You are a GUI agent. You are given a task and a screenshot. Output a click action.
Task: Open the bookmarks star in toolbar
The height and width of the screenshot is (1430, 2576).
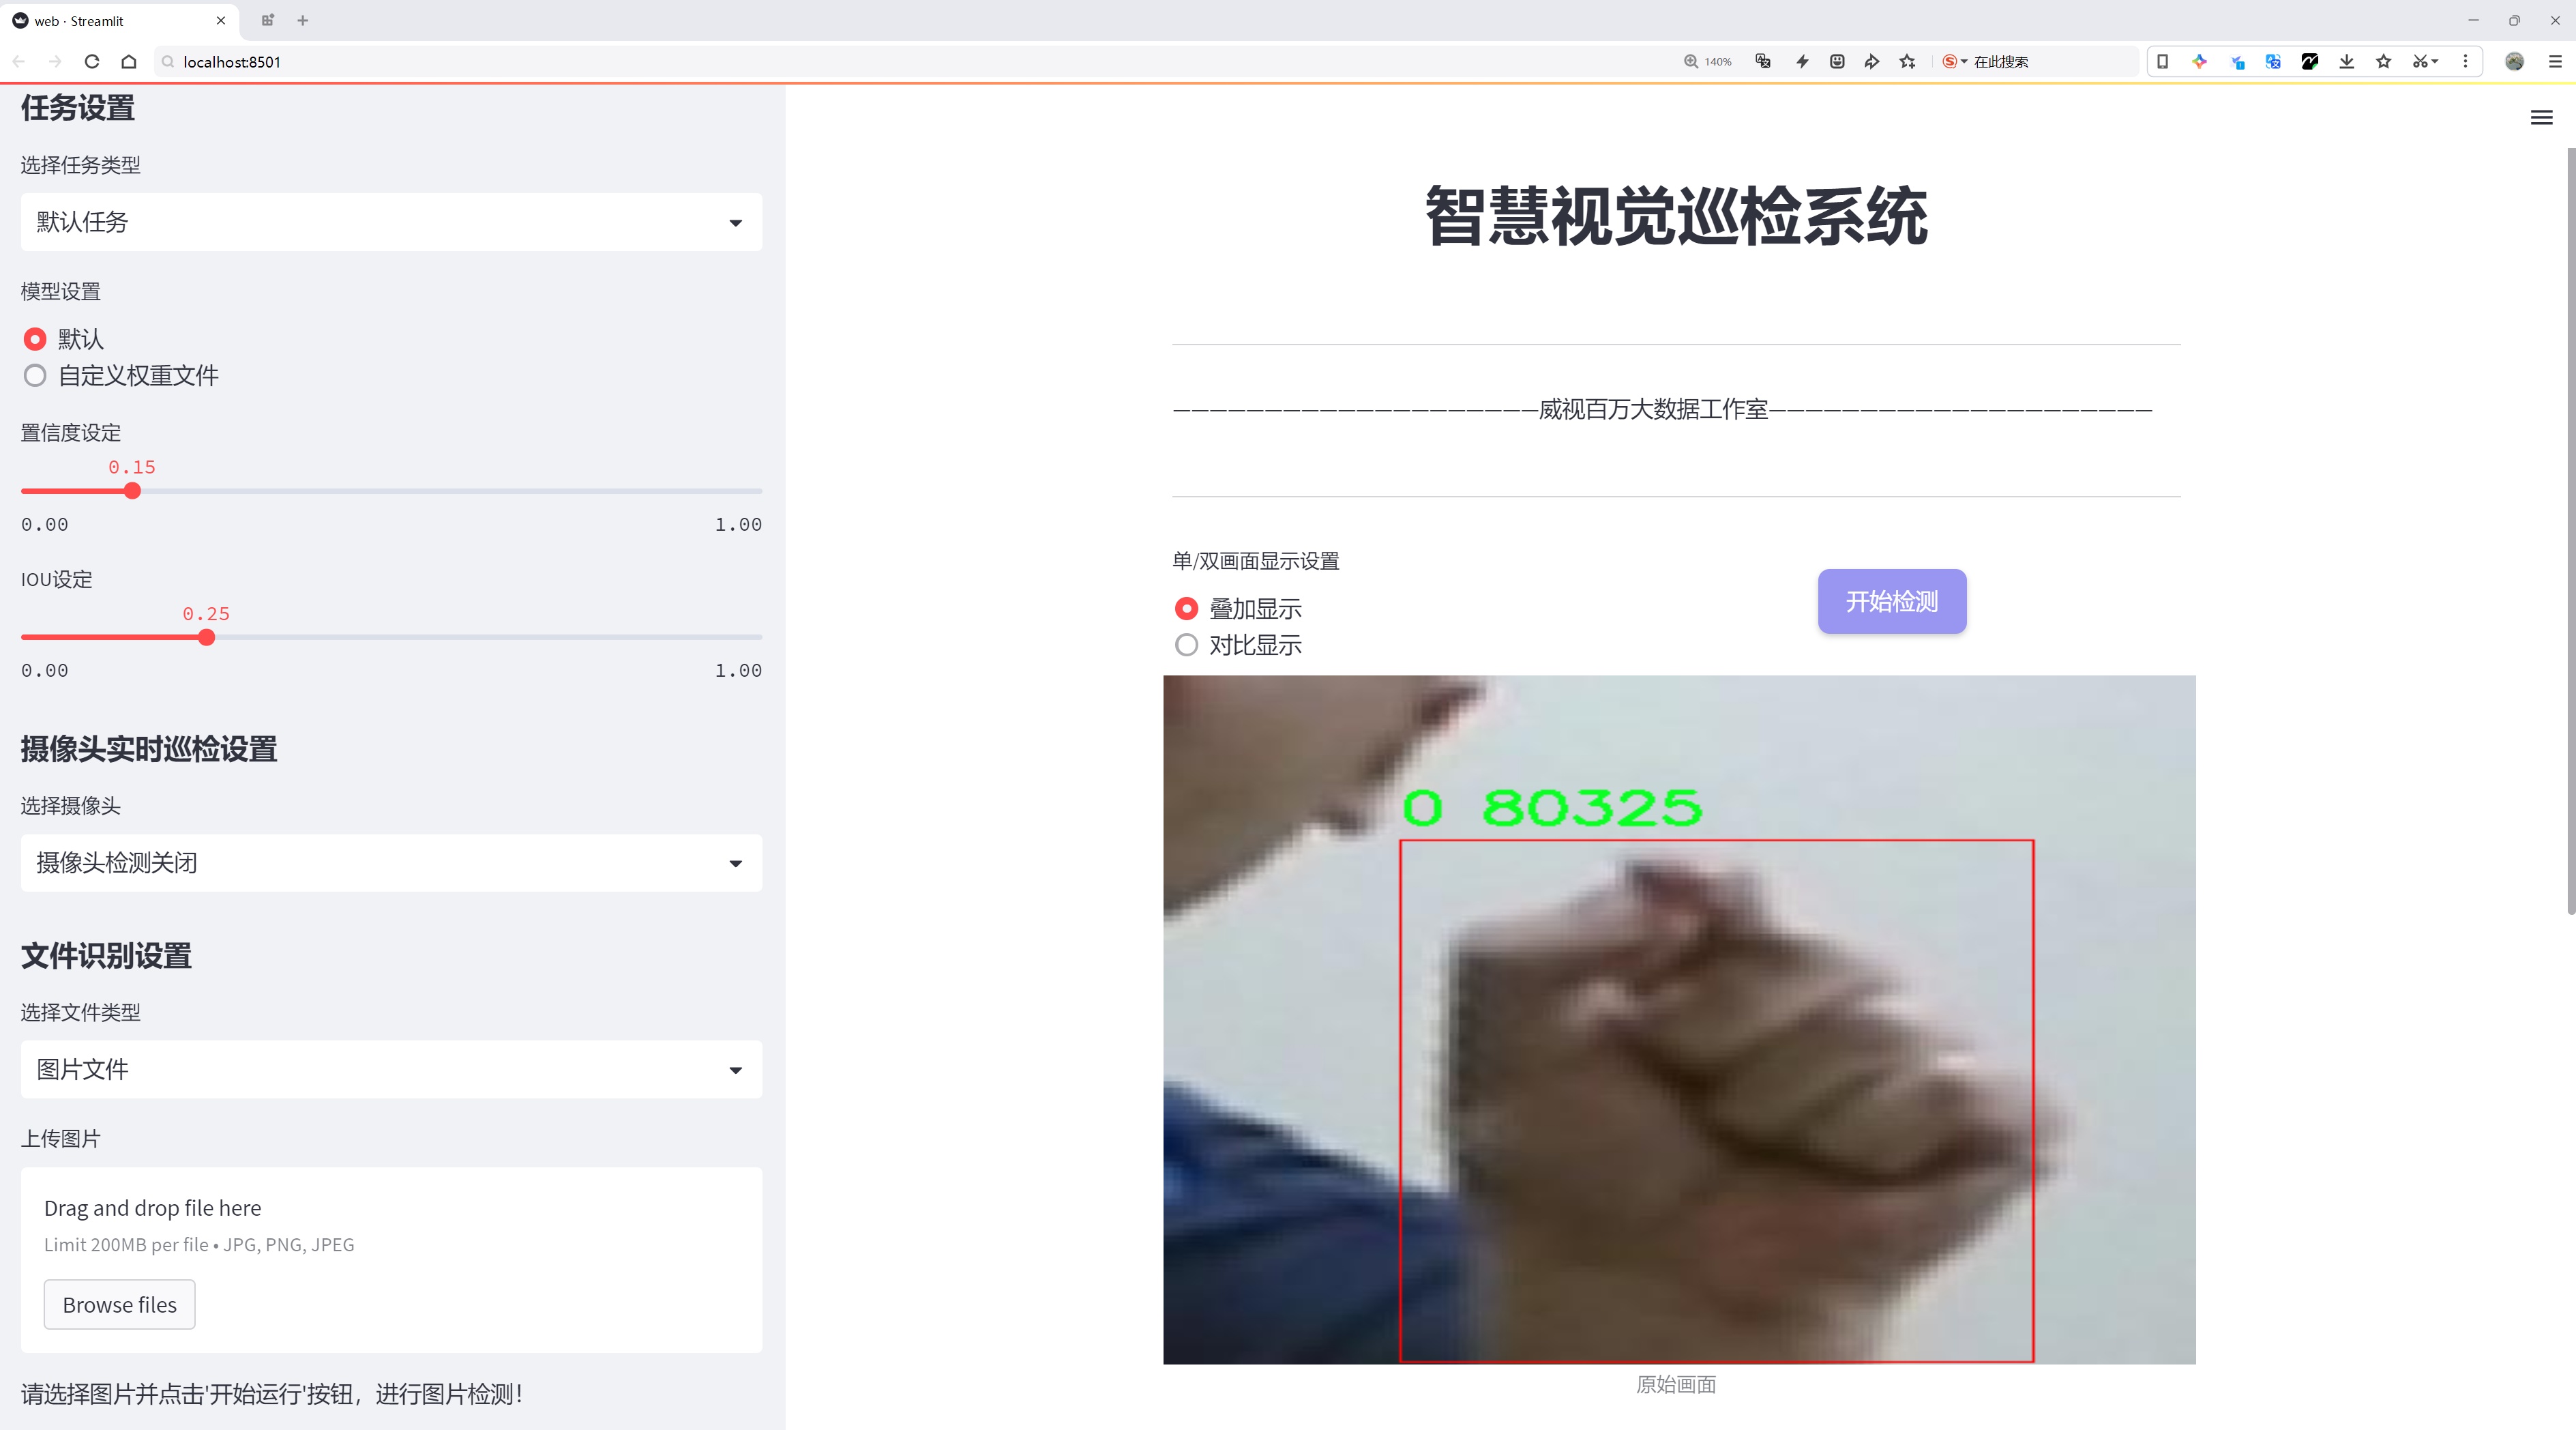[x=2384, y=62]
